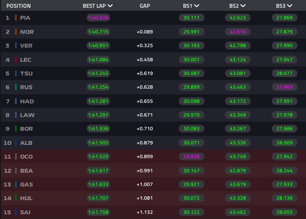Click LEC's red team color bar
The width and height of the screenshot is (306, 219).
(x=16, y=60)
